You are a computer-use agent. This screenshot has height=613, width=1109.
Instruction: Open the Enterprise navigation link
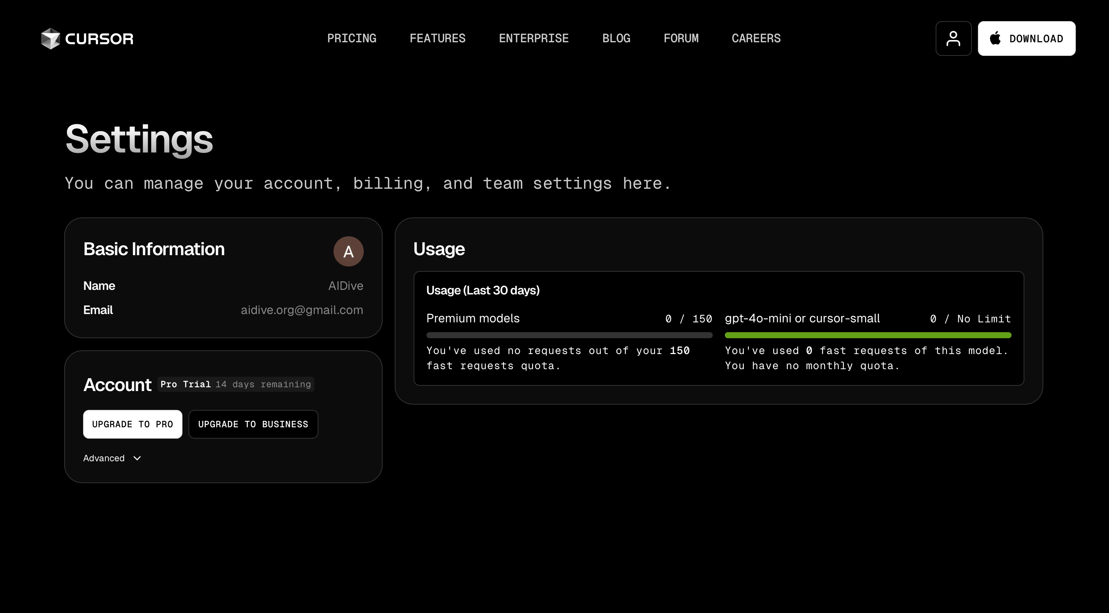533,38
